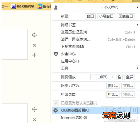140x123 pixels.
Task: Click the 爱吃猪的猪 bookmark text
Action: (25, 6)
